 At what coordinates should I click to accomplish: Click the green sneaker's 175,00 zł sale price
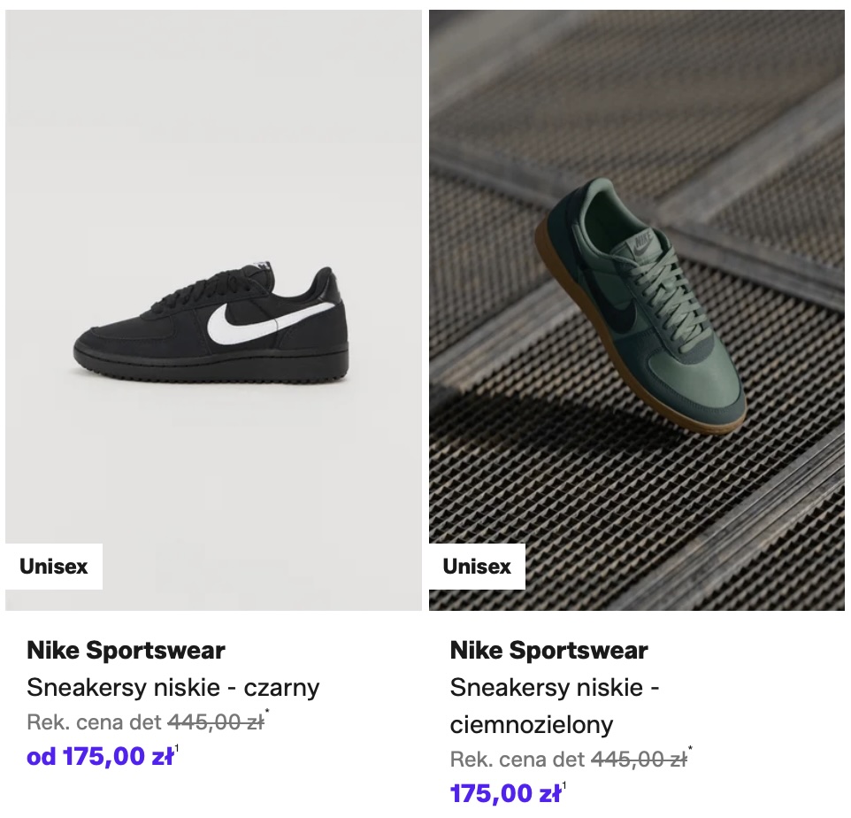click(505, 793)
